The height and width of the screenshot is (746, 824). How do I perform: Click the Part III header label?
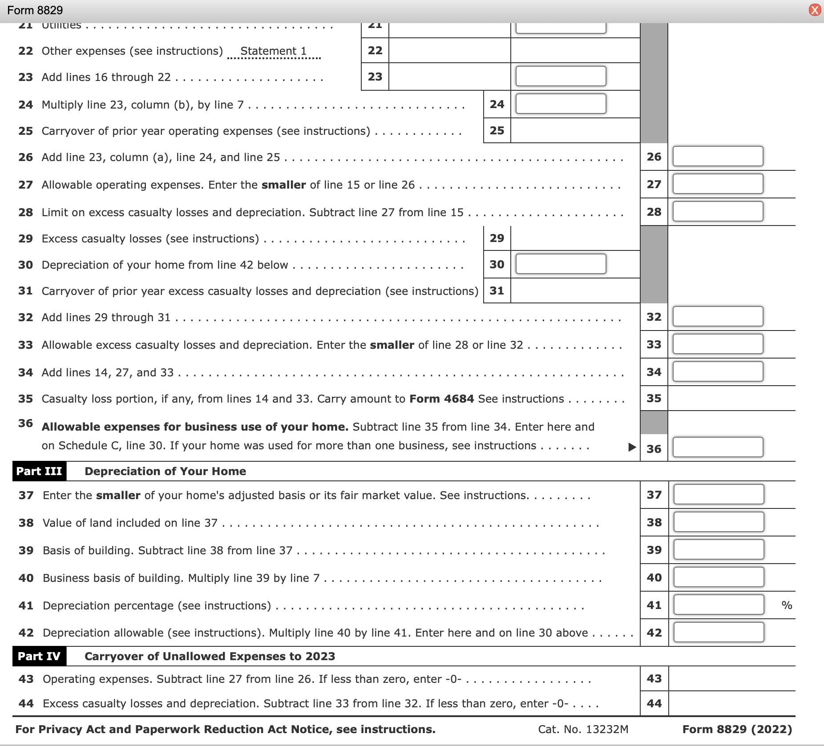(39, 471)
